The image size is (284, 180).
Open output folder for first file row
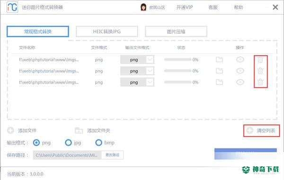click(219, 60)
